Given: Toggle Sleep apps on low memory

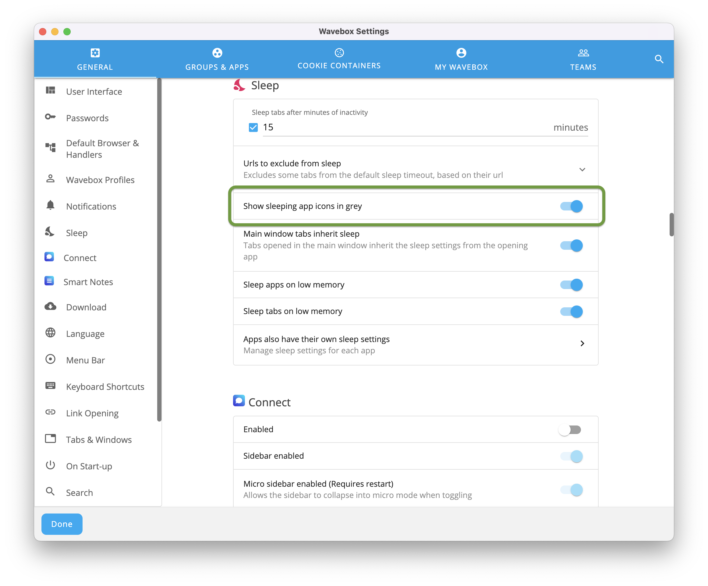Looking at the screenshot, I should (x=570, y=284).
